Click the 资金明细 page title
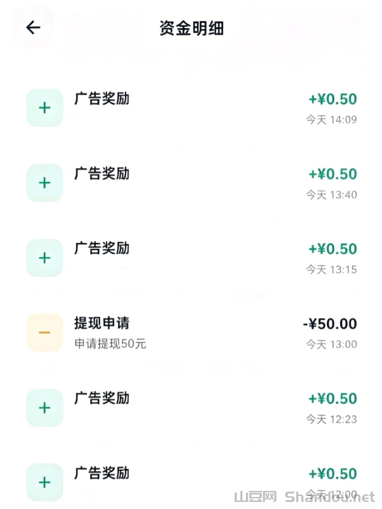Viewport: 382px width, 509px height. [191, 28]
